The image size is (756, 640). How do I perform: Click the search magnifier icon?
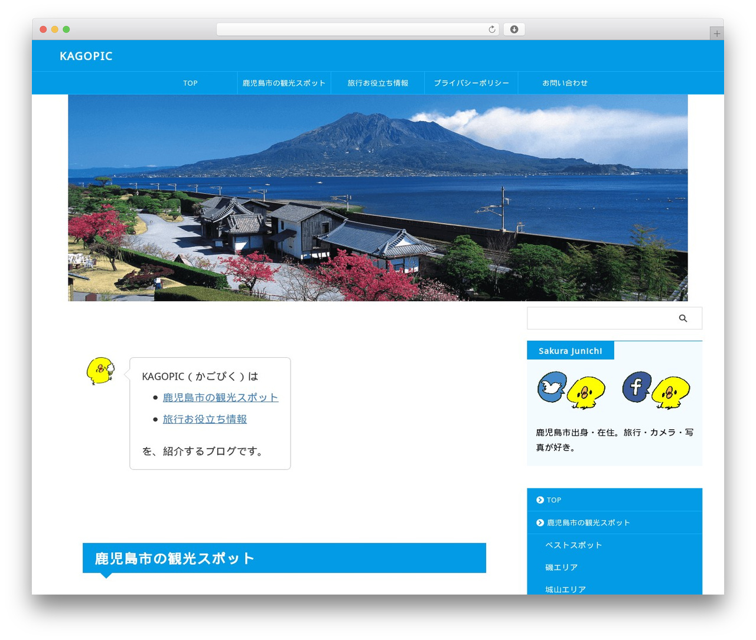[683, 318]
